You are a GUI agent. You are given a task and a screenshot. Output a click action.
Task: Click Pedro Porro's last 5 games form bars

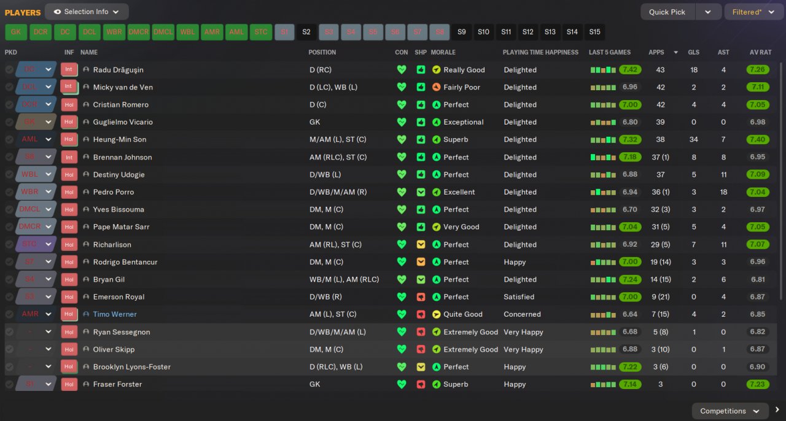tap(603, 192)
